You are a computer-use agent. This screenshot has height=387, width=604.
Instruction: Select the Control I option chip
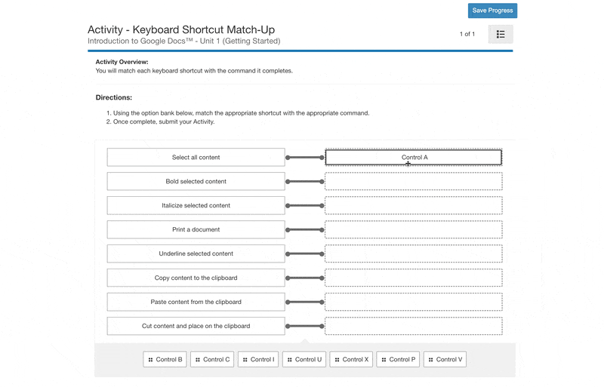258,359
